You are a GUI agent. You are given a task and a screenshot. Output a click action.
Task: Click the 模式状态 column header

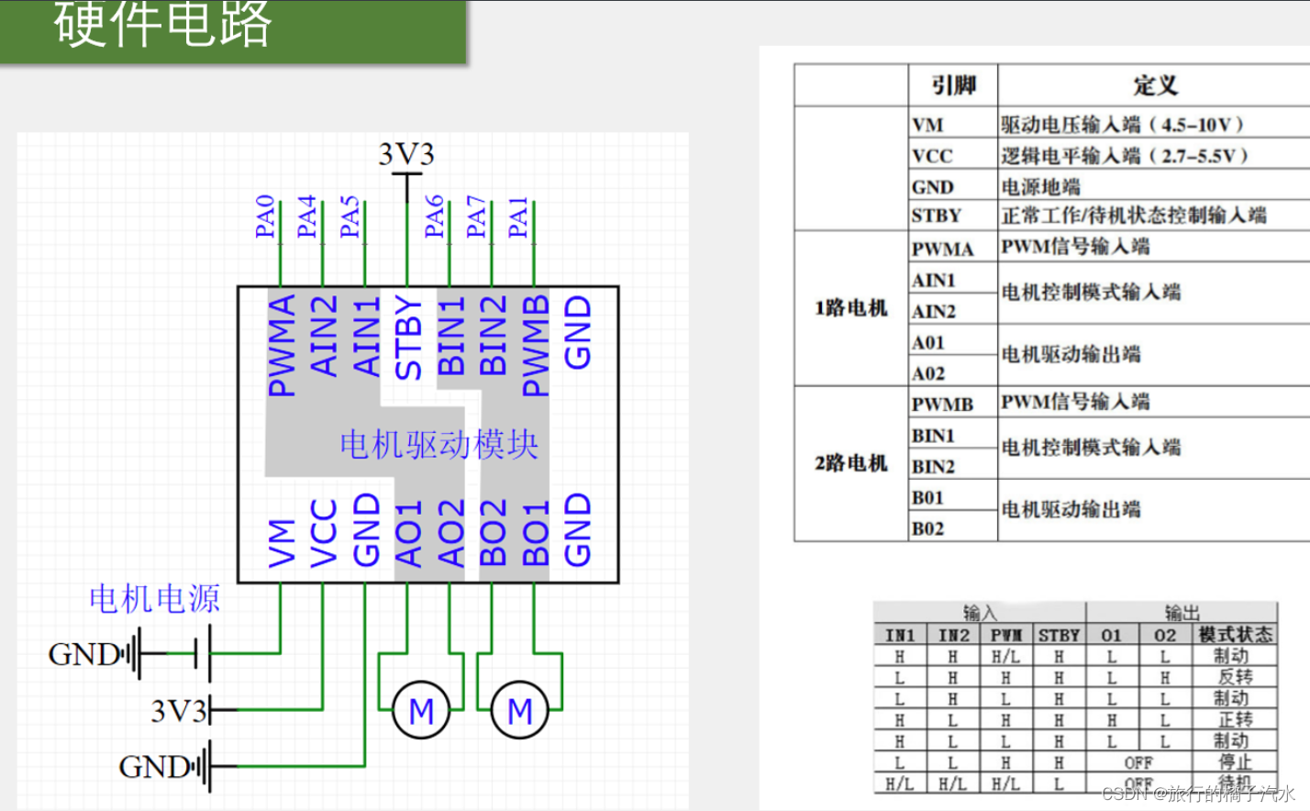pyautogui.click(x=1235, y=634)
